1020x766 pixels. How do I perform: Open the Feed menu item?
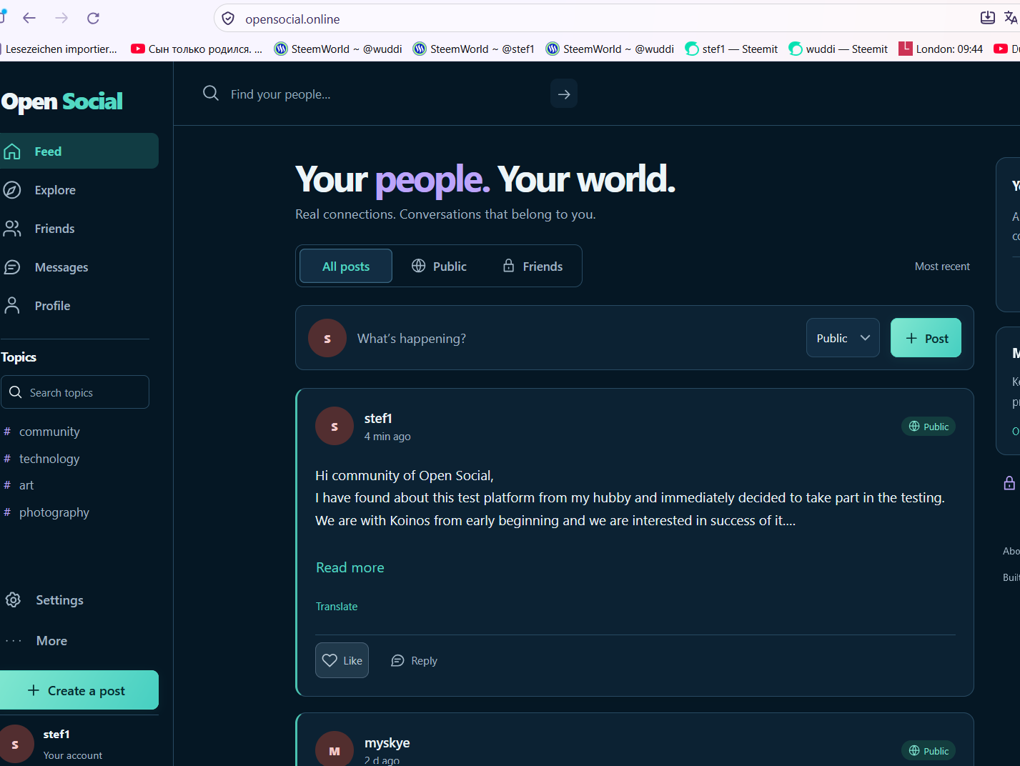[x=79, y=151]
